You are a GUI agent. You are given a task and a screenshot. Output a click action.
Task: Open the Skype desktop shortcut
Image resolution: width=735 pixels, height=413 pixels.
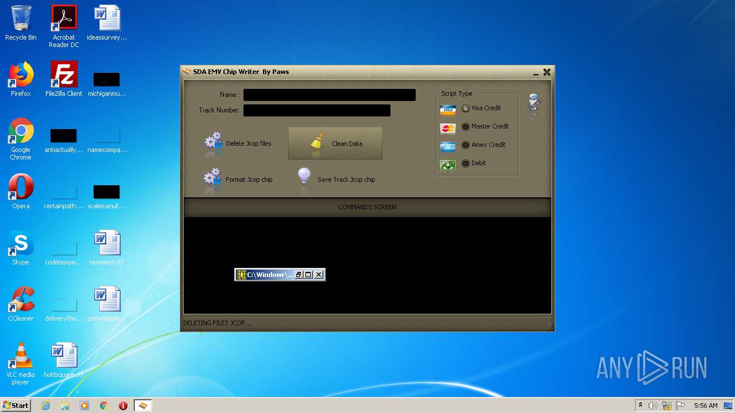(21, 248)
